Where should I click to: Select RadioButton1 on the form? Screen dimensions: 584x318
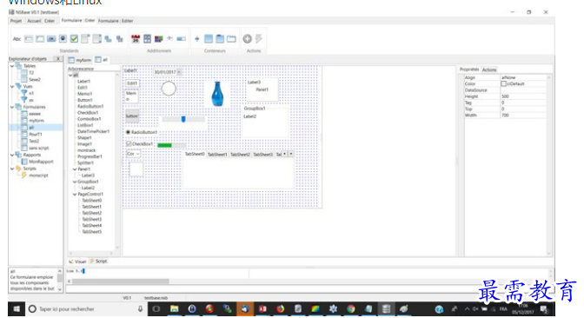(142, 132)
